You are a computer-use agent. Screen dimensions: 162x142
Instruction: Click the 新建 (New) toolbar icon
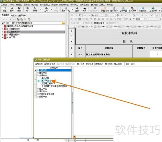pyautogui.click(x=5, y=9)
